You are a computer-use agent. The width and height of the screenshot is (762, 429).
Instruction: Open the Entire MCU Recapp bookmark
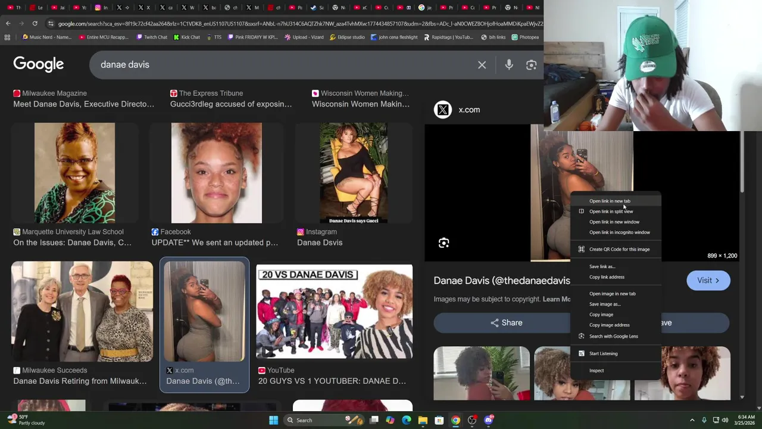[104, 37]
